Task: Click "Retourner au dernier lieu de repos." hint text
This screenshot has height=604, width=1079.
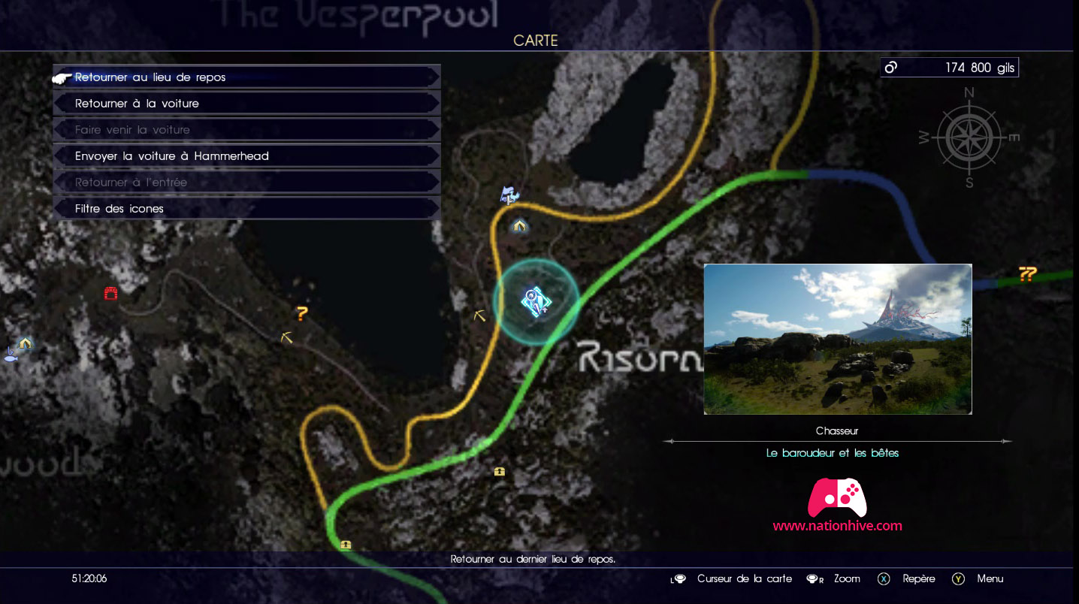Action: pyautogui.click(x=533, y=560)
